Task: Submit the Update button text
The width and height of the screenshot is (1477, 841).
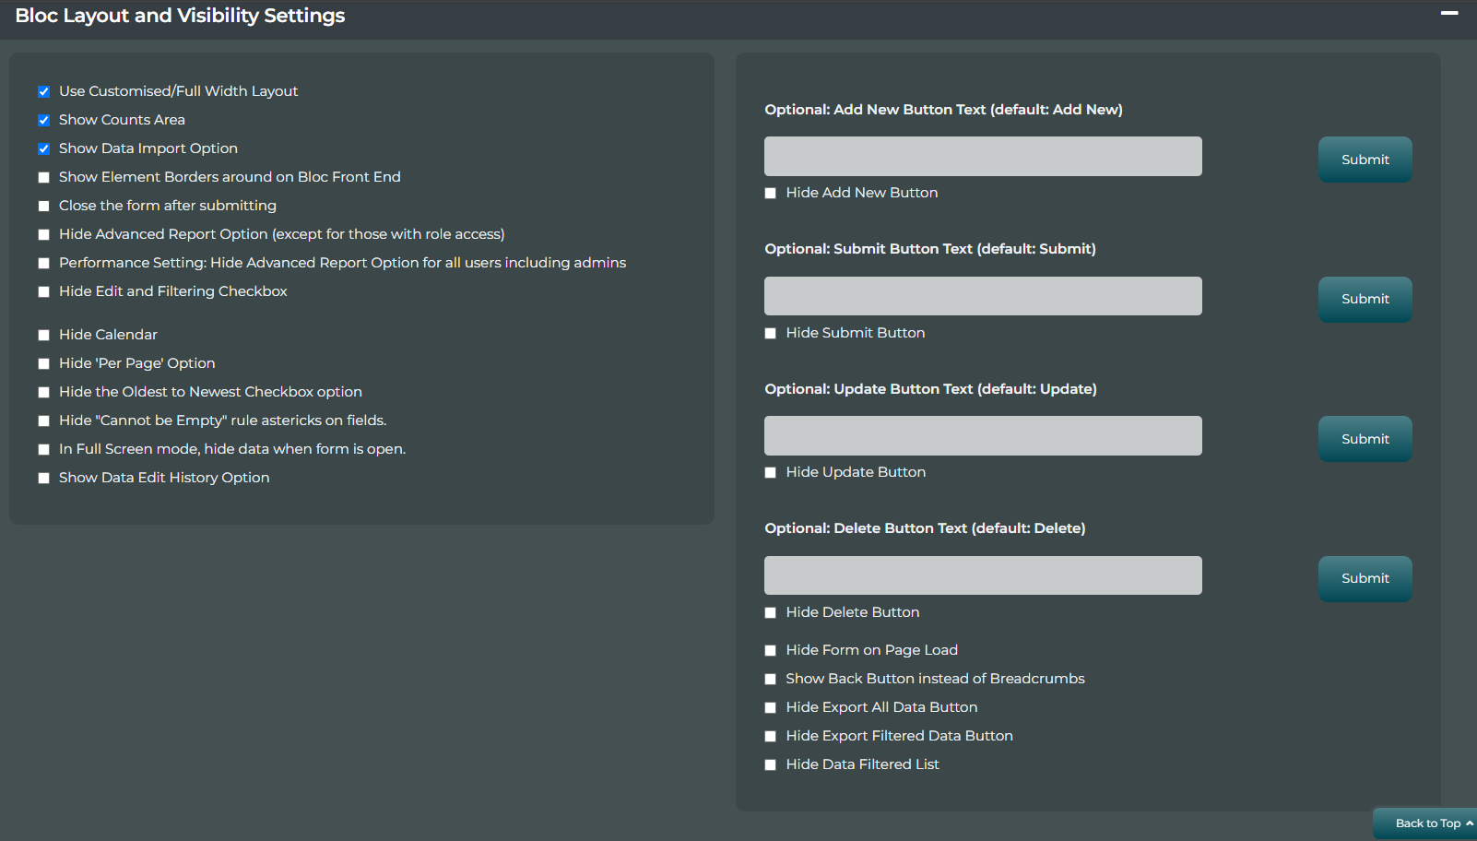Action: pos(1365,439)
